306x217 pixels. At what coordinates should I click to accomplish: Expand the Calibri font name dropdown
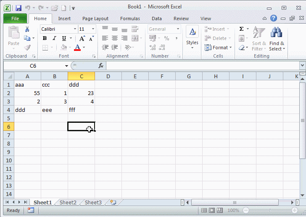click(75, 29)
